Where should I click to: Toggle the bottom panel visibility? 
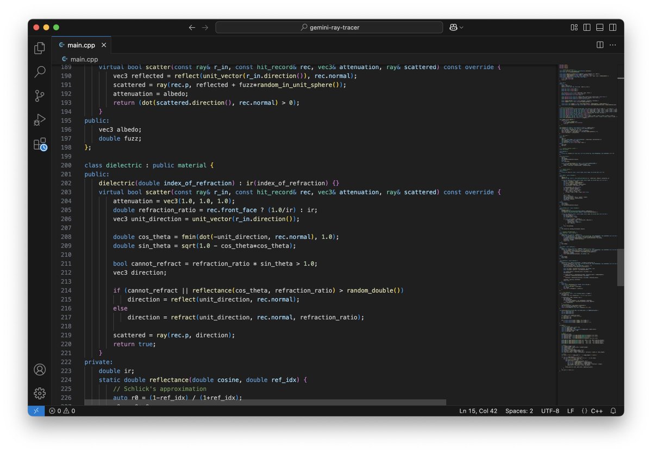tap(599, 27)
